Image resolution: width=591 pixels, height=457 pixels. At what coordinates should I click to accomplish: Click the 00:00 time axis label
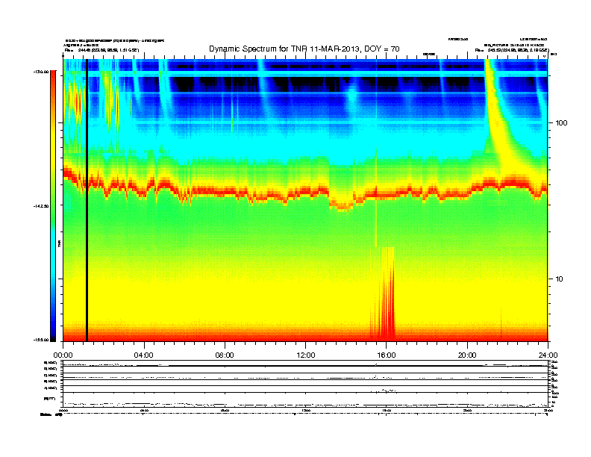click(x=63, y=355)
